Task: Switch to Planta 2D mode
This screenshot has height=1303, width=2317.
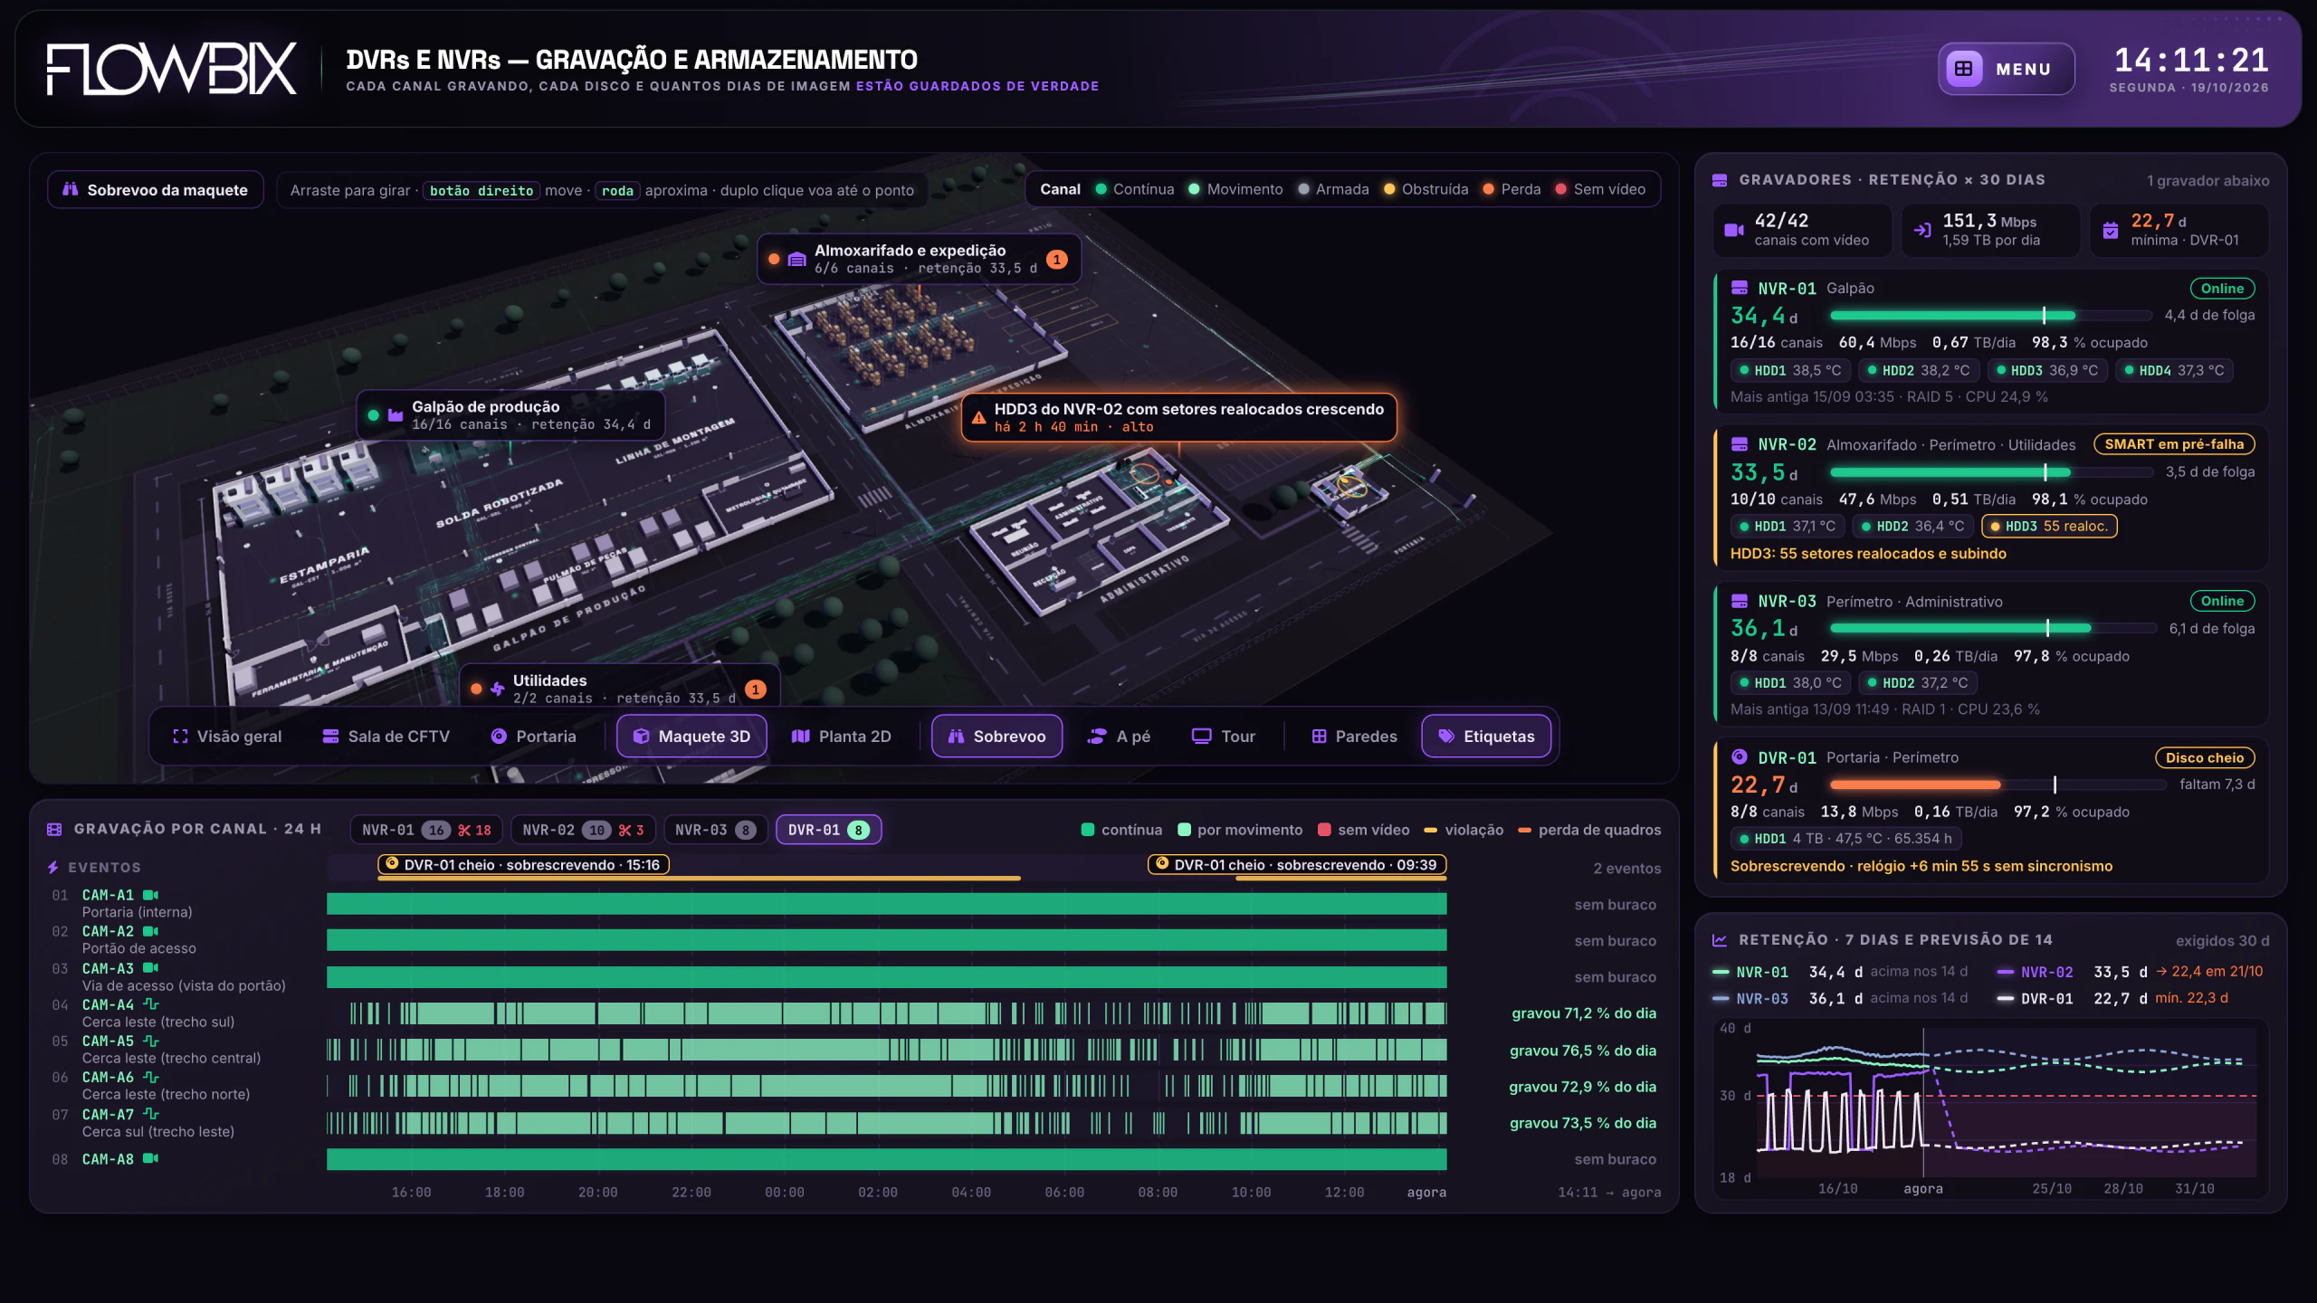Action: click(x=841, y=737)
